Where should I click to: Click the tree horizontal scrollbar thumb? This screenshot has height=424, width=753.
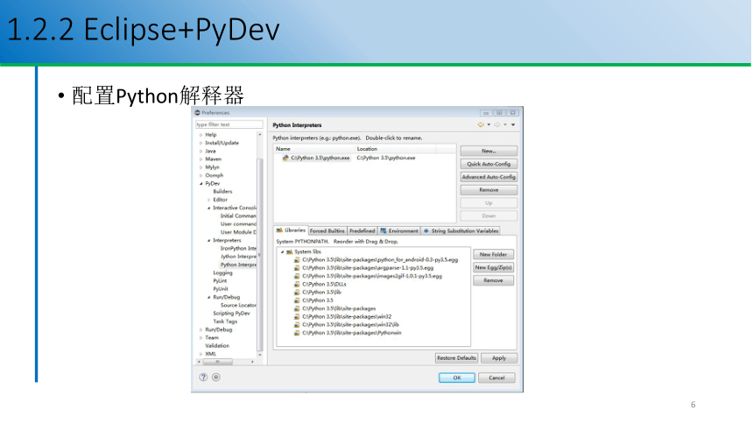(x=217, y=362)
